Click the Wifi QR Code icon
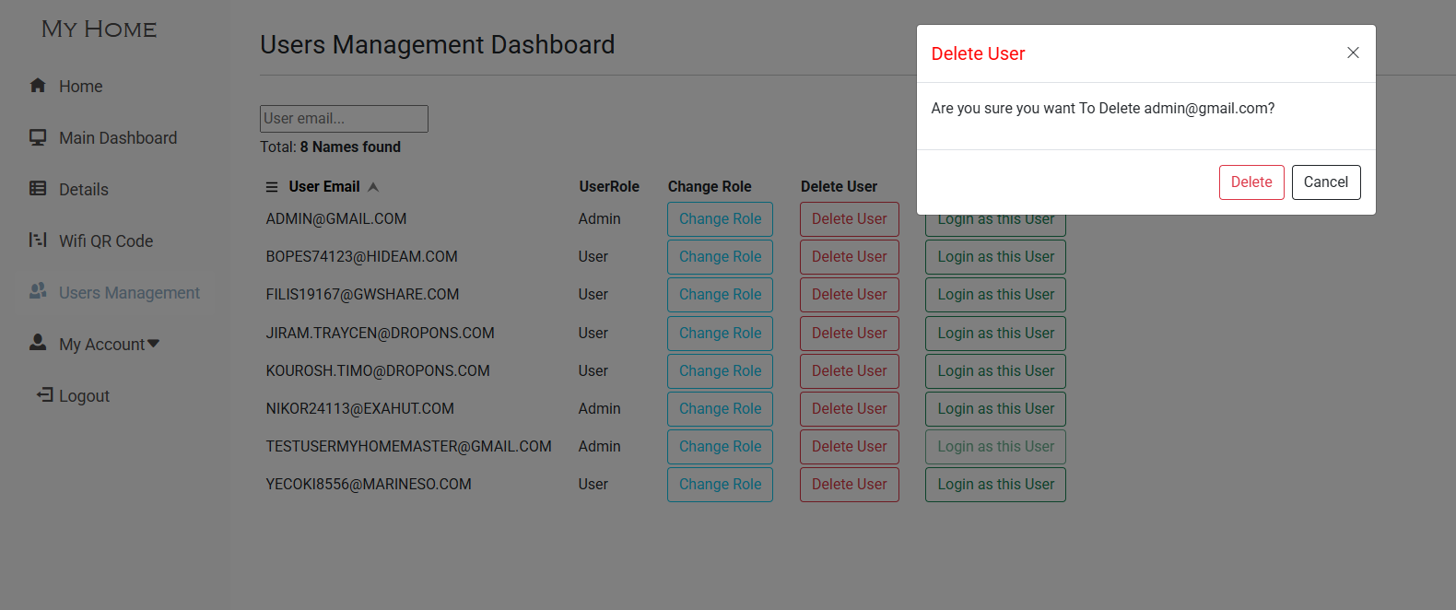This screenshot has height=610, width=1456. [38, 240]
